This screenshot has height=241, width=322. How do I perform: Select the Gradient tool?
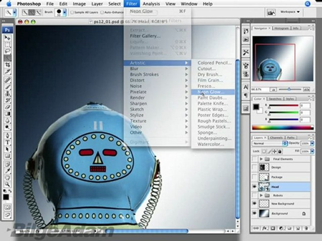coord(7,114)
